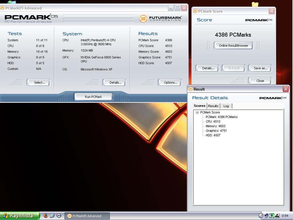The image size is (293, 220).
Task: Click the 4386 PCMarks score heading
Action: pyautogui.click(x=233, y=35)
